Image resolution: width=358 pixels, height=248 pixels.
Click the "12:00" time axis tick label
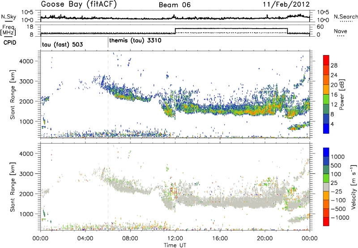click(175, 239)
